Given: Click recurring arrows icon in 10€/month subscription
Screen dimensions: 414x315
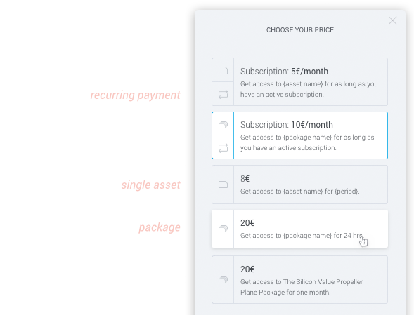Looking at the screenshot, I should click(223, 147).
